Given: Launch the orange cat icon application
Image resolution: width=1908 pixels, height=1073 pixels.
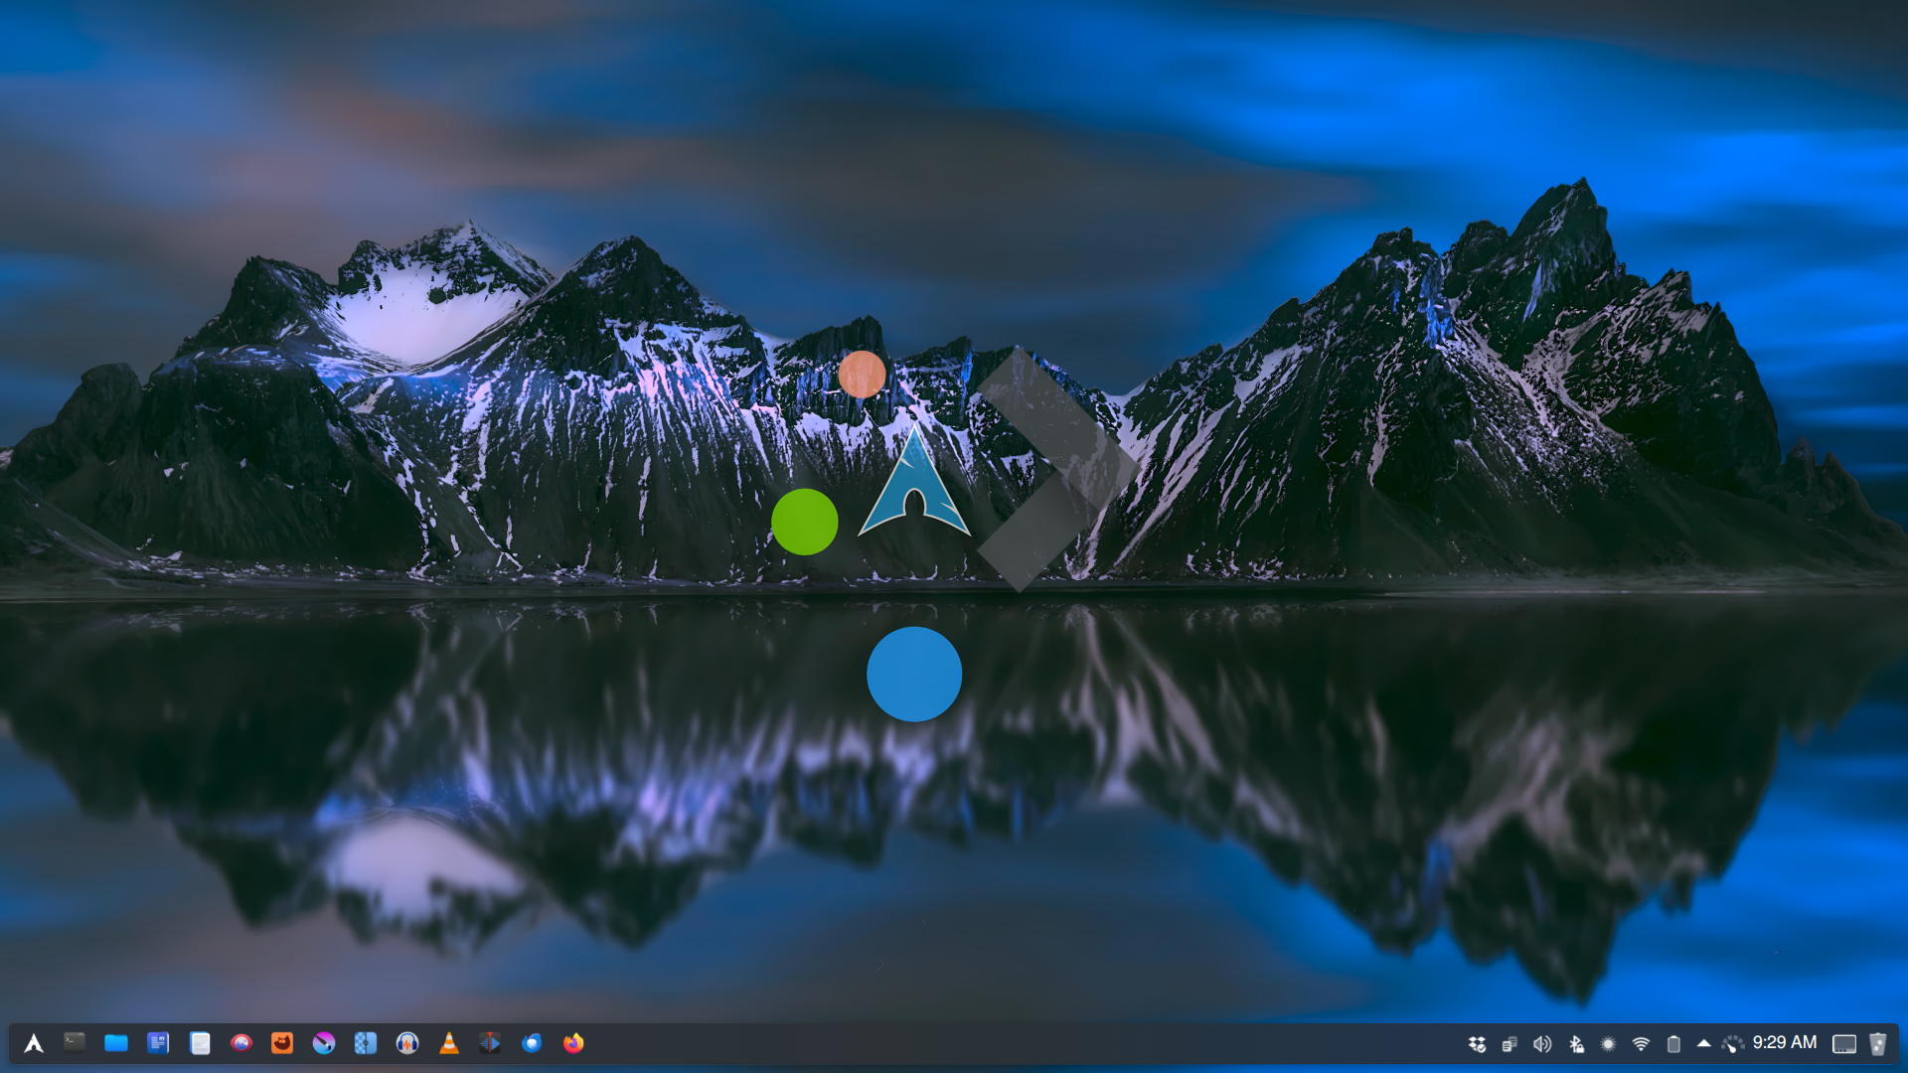Looking at the screenshot, I should (x=282, y=1043).
